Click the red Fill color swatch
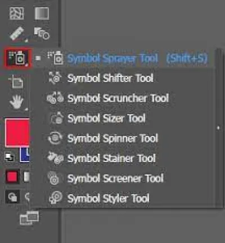This screenshot has width=225, height=243. click(17, 132)
